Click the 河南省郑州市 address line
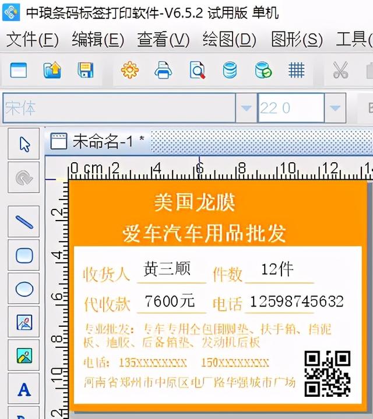Viewport: 373px width, 419px height. tap(189, 382)
